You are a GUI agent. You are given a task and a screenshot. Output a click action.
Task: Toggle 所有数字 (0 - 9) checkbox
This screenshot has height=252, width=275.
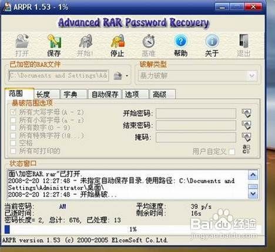pyautogui.click(x=13, y=127)
